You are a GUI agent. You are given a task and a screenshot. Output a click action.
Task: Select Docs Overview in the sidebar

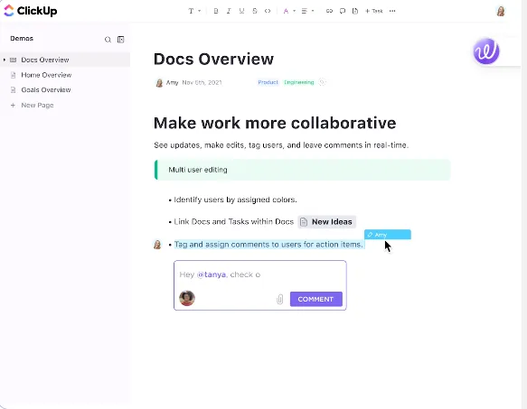click(x=45, y=60)
